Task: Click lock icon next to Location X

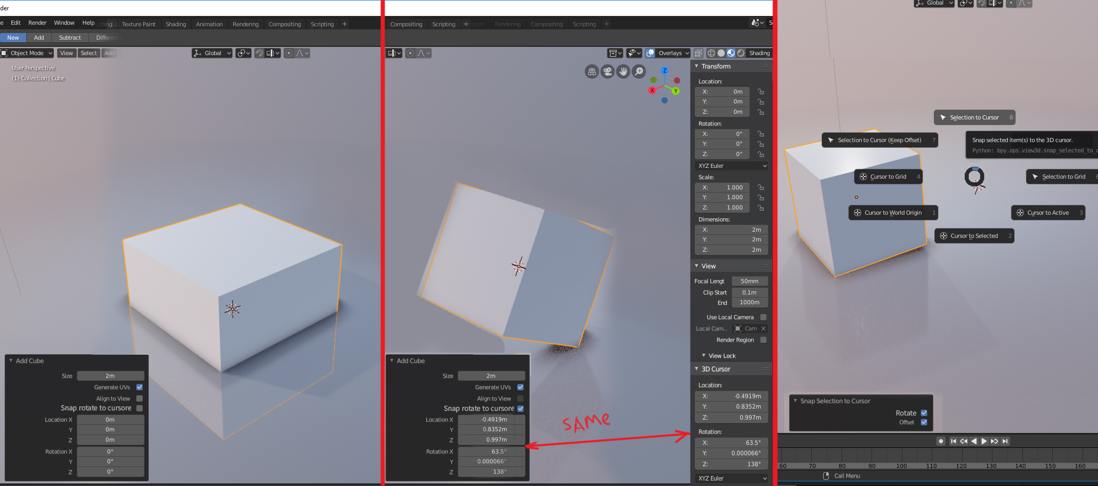Action: pyautogui.click(x=761, y=92)
